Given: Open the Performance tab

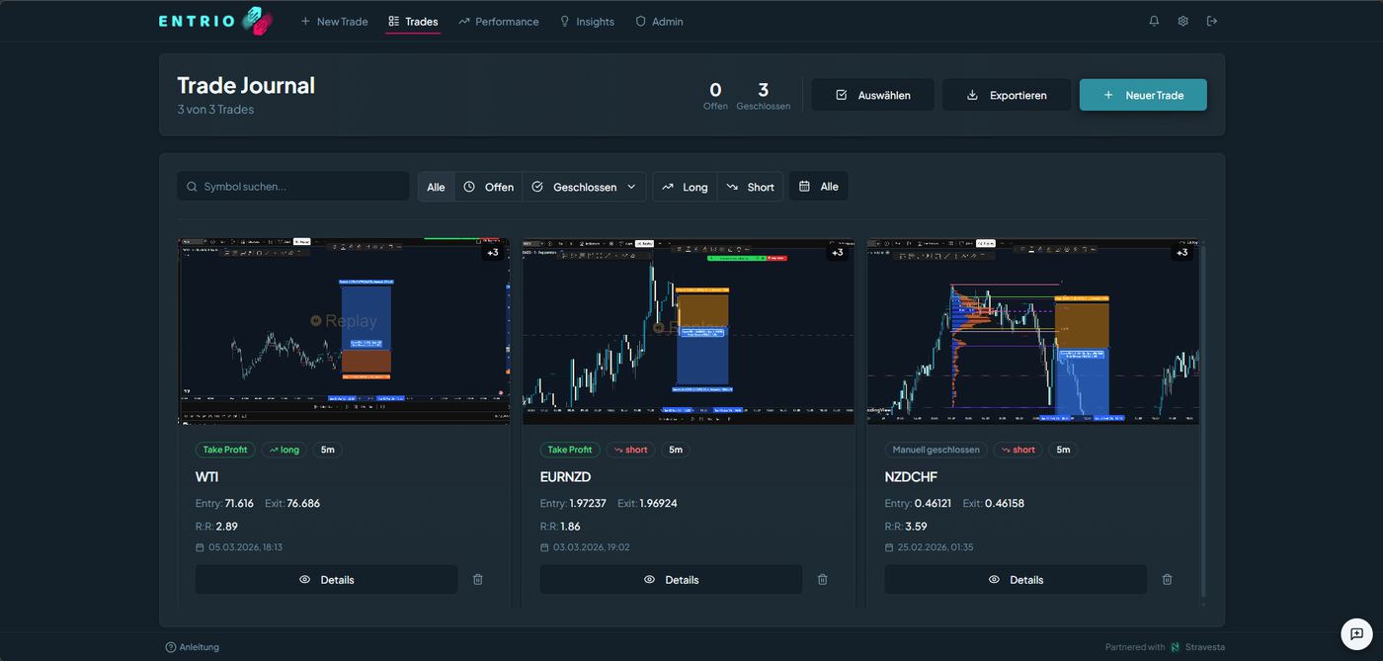Looking at the screenshot, I should pyautogui.click(x=499, y=21).
